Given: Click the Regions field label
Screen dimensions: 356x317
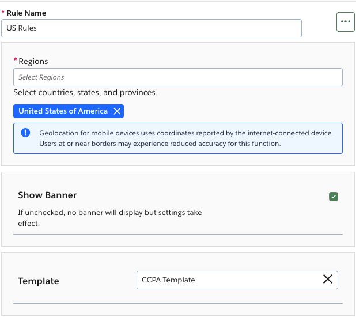Looking at the screenshot, I should 33,61.
